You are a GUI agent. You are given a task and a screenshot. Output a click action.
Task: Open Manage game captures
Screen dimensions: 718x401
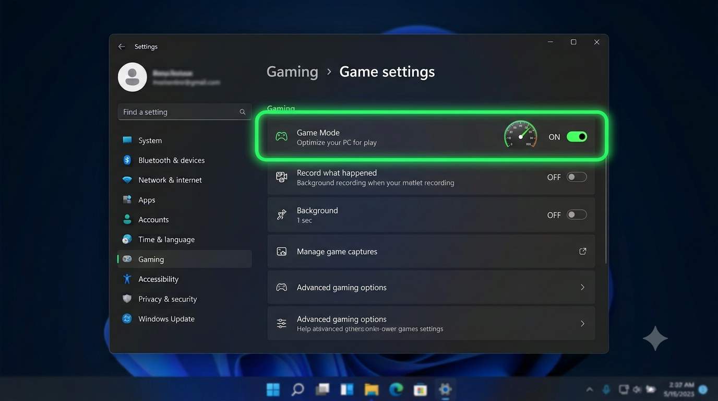click(x=431, y=252)
